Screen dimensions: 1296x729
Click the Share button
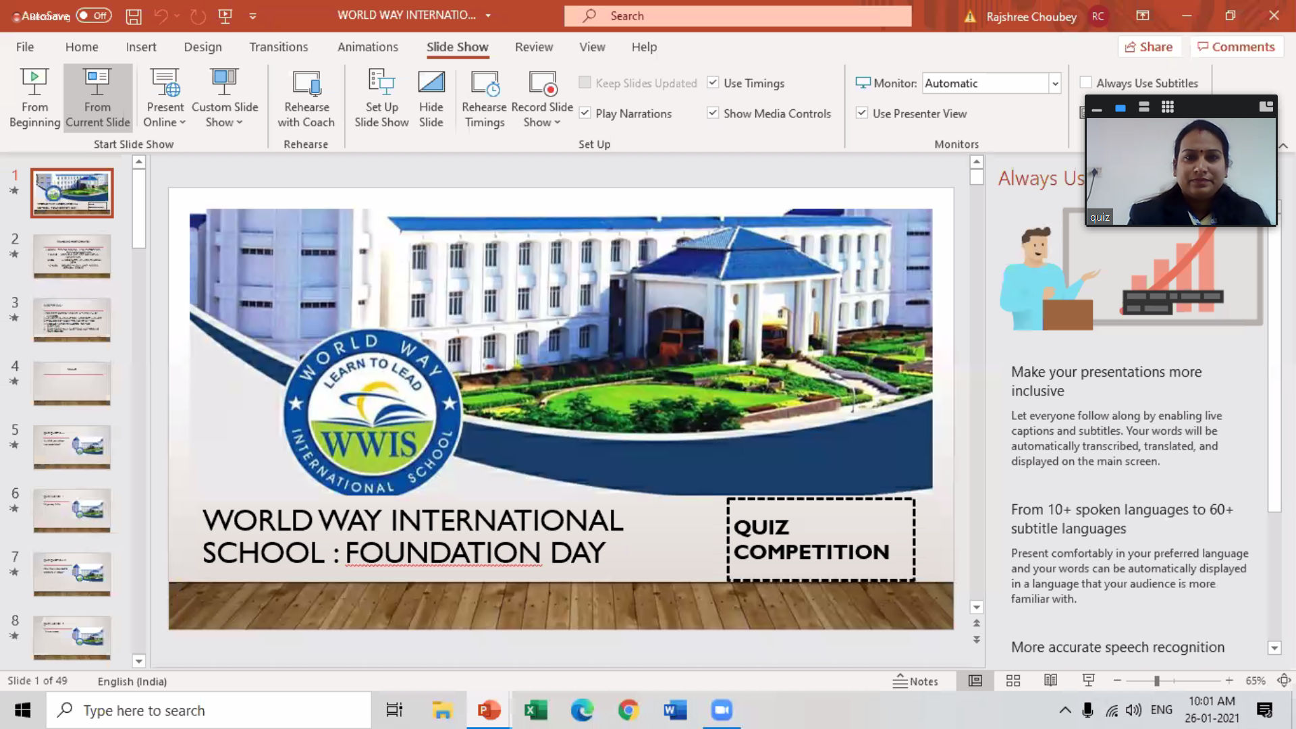(1149, 47)
